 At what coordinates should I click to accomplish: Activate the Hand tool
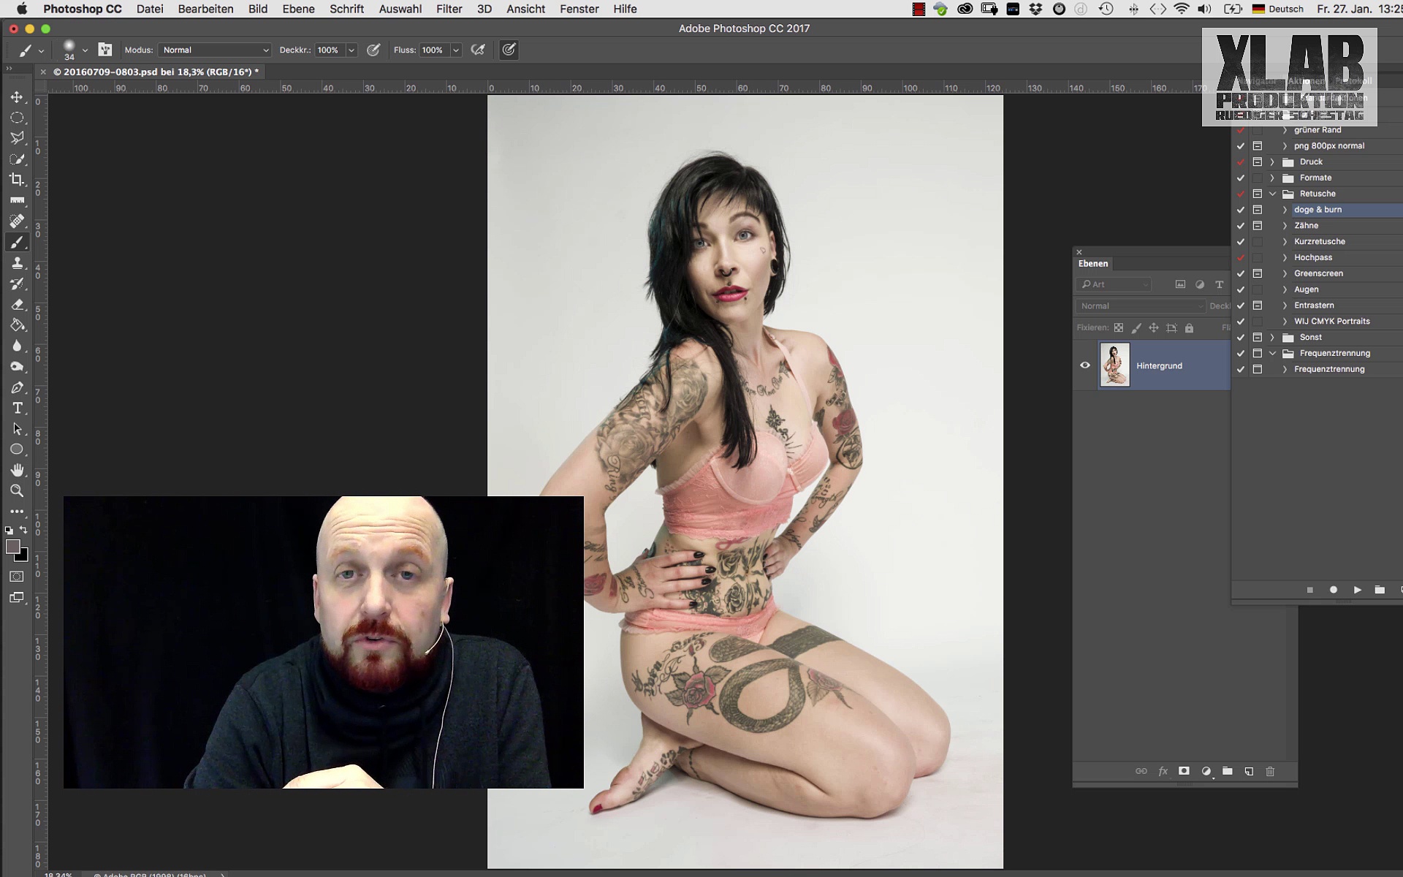coord(17,470)
